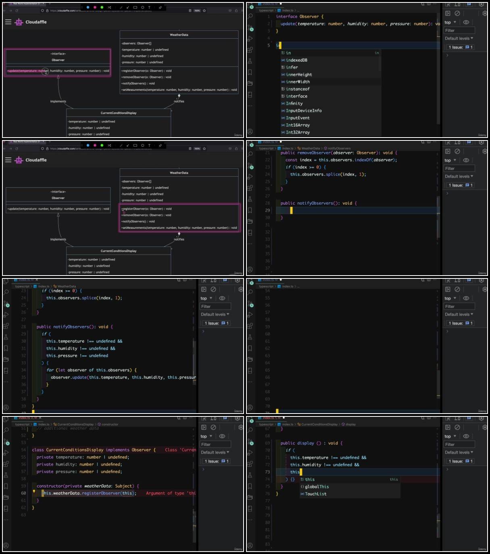
Task: Open console settings gear in interface Observer frame
Action: pos(485,13)
